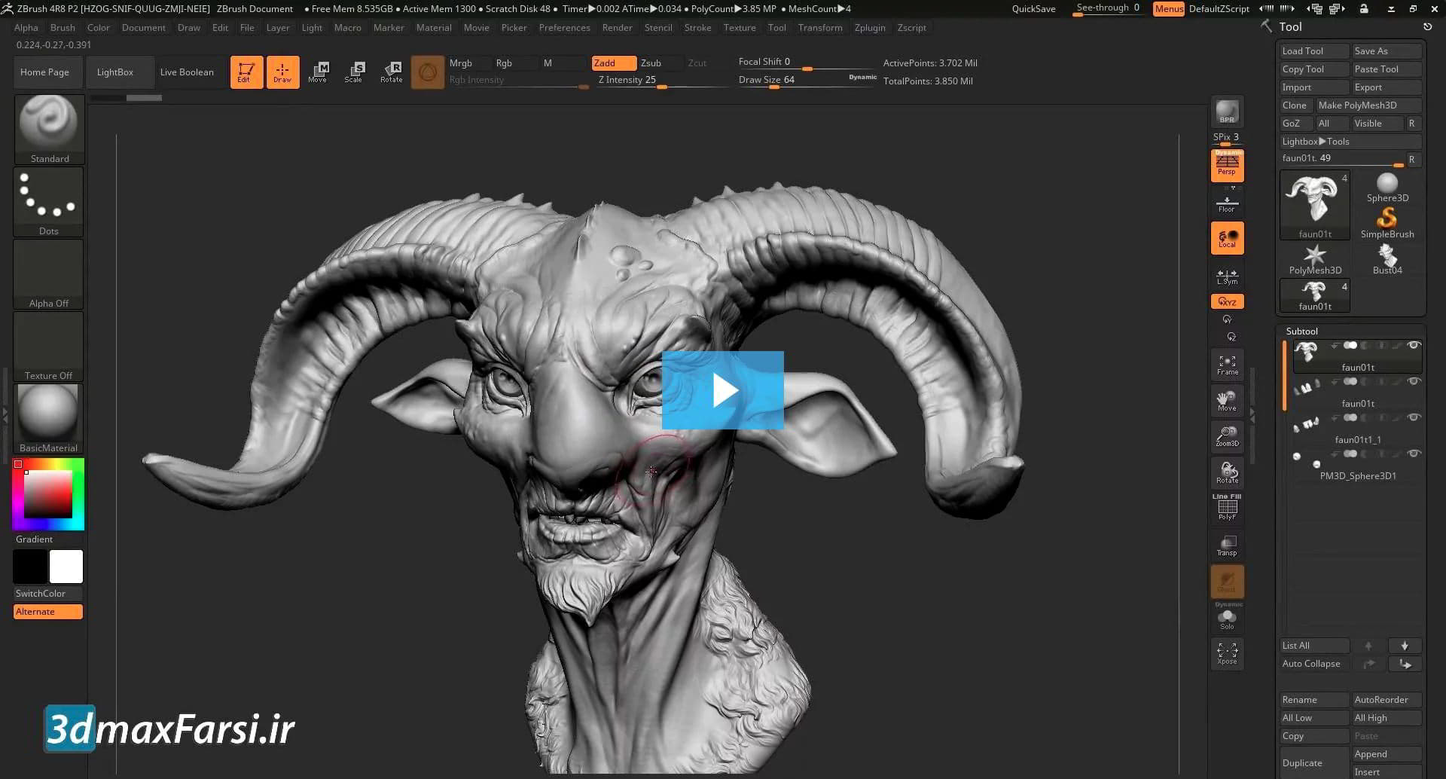
Task: Select the Move transform tool
Action: pos(318,72)
